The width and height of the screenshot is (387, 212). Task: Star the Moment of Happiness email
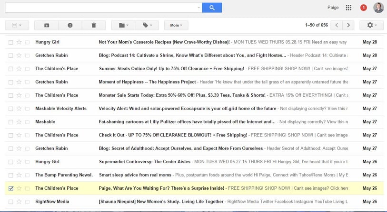[x=19, y=82]
